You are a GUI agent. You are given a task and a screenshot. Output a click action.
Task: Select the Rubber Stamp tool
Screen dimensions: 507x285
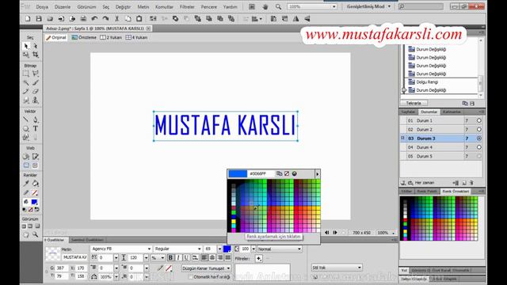35,101
